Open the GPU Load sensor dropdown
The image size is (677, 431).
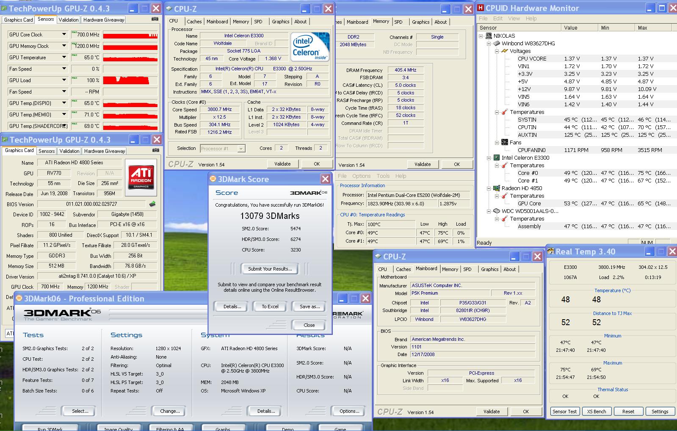(64, 80)
